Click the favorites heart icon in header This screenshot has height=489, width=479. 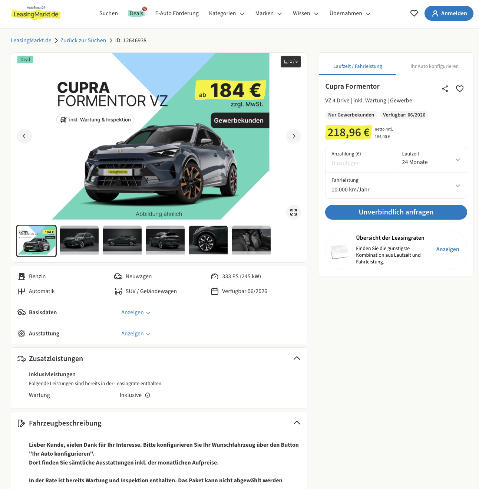coord(414,13)
